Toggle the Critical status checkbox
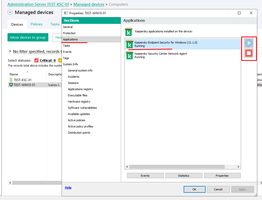This screenshot has width=262, height=200. (x=36, y=60)
